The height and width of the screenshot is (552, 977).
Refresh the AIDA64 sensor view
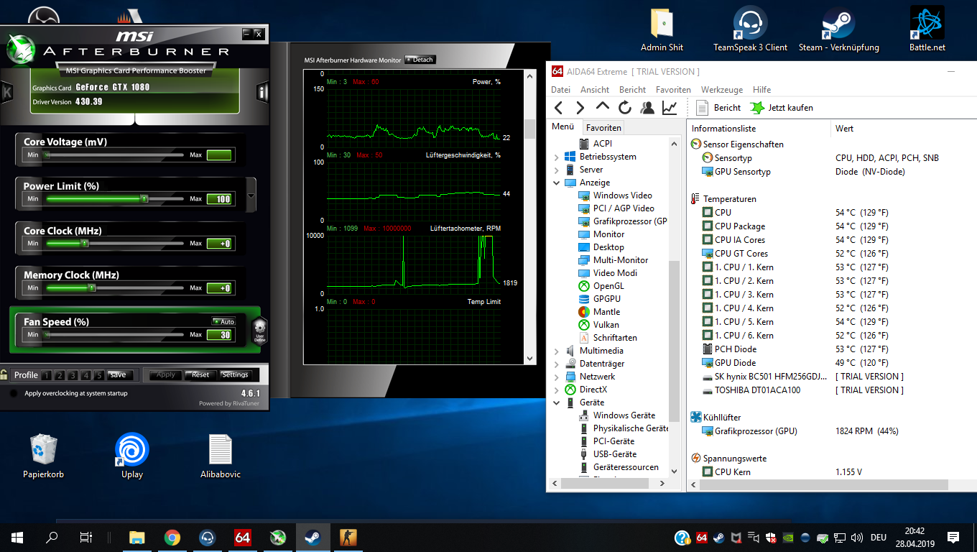(x=625, y=108)
